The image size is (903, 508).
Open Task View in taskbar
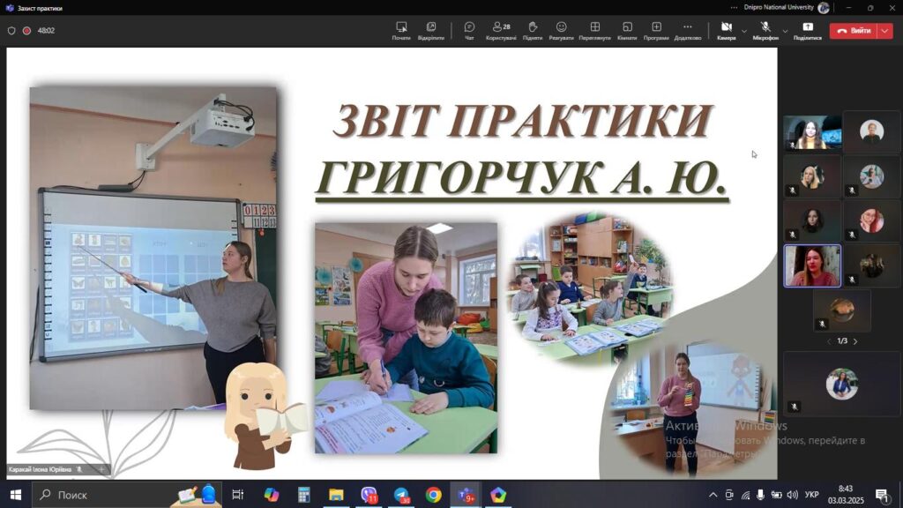coord(237,495)
